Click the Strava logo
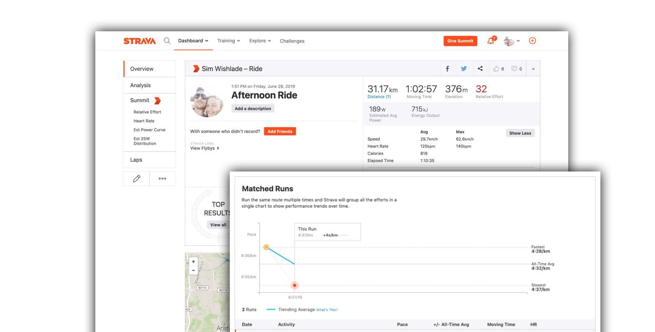The height and width of the screenshot is (332, 655). click(x=140, y=41)
